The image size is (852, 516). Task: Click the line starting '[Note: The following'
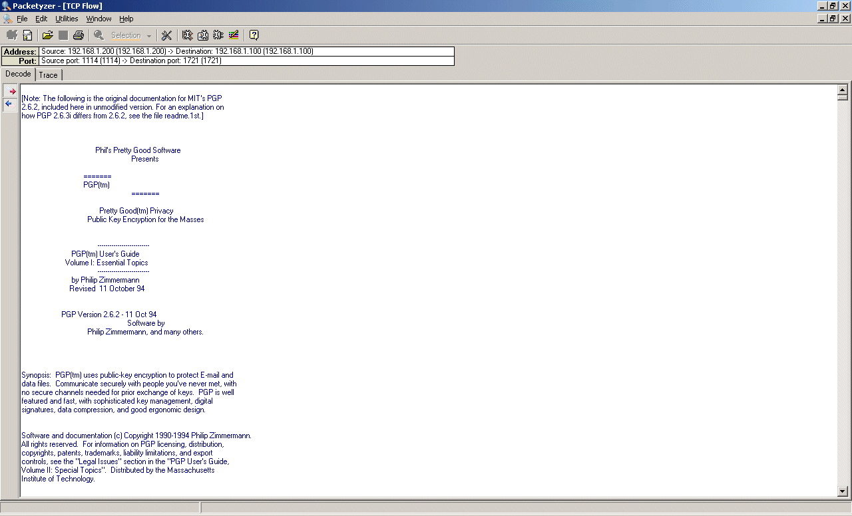tap(122, 98)
